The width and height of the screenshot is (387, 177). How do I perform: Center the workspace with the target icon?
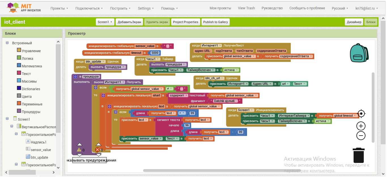pos(361,114)
